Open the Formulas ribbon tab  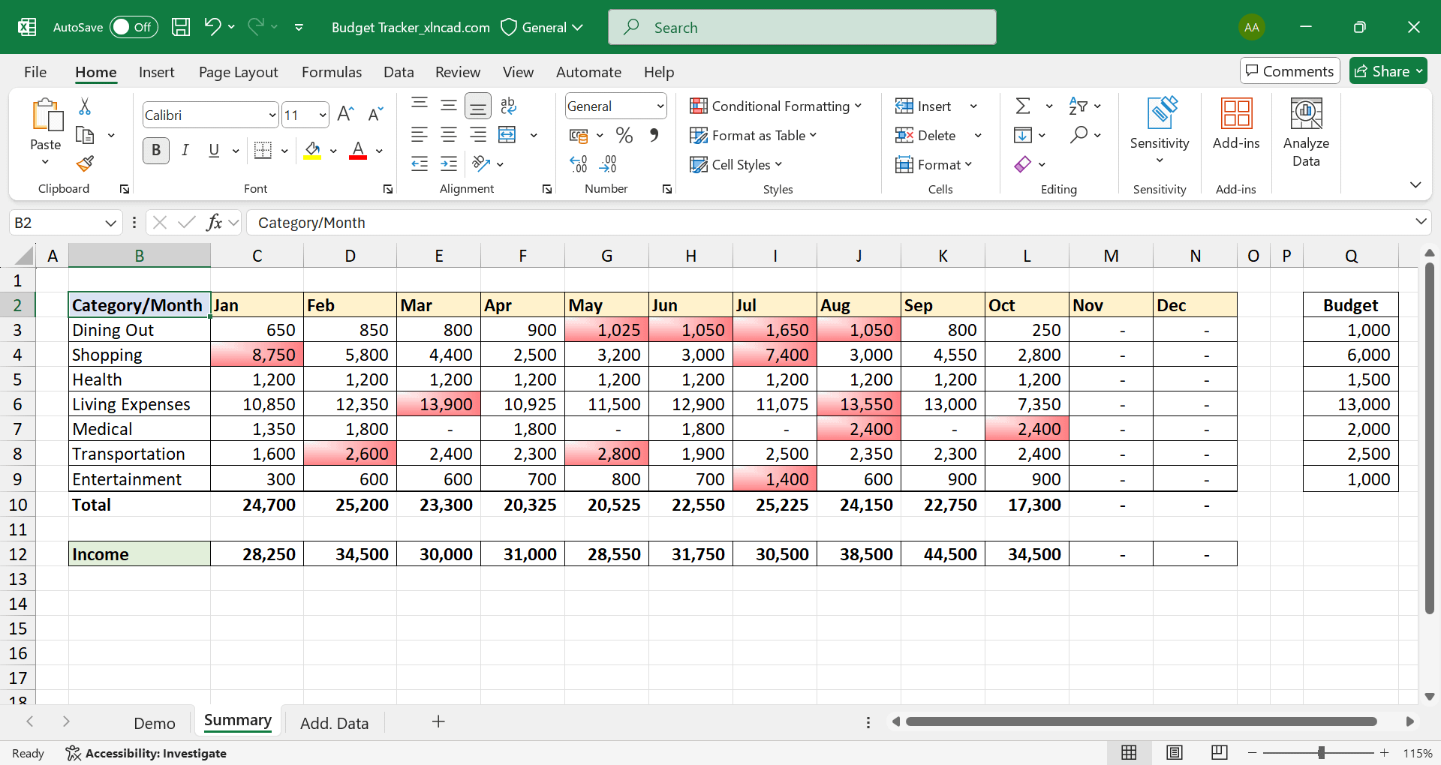coord(331,72)
